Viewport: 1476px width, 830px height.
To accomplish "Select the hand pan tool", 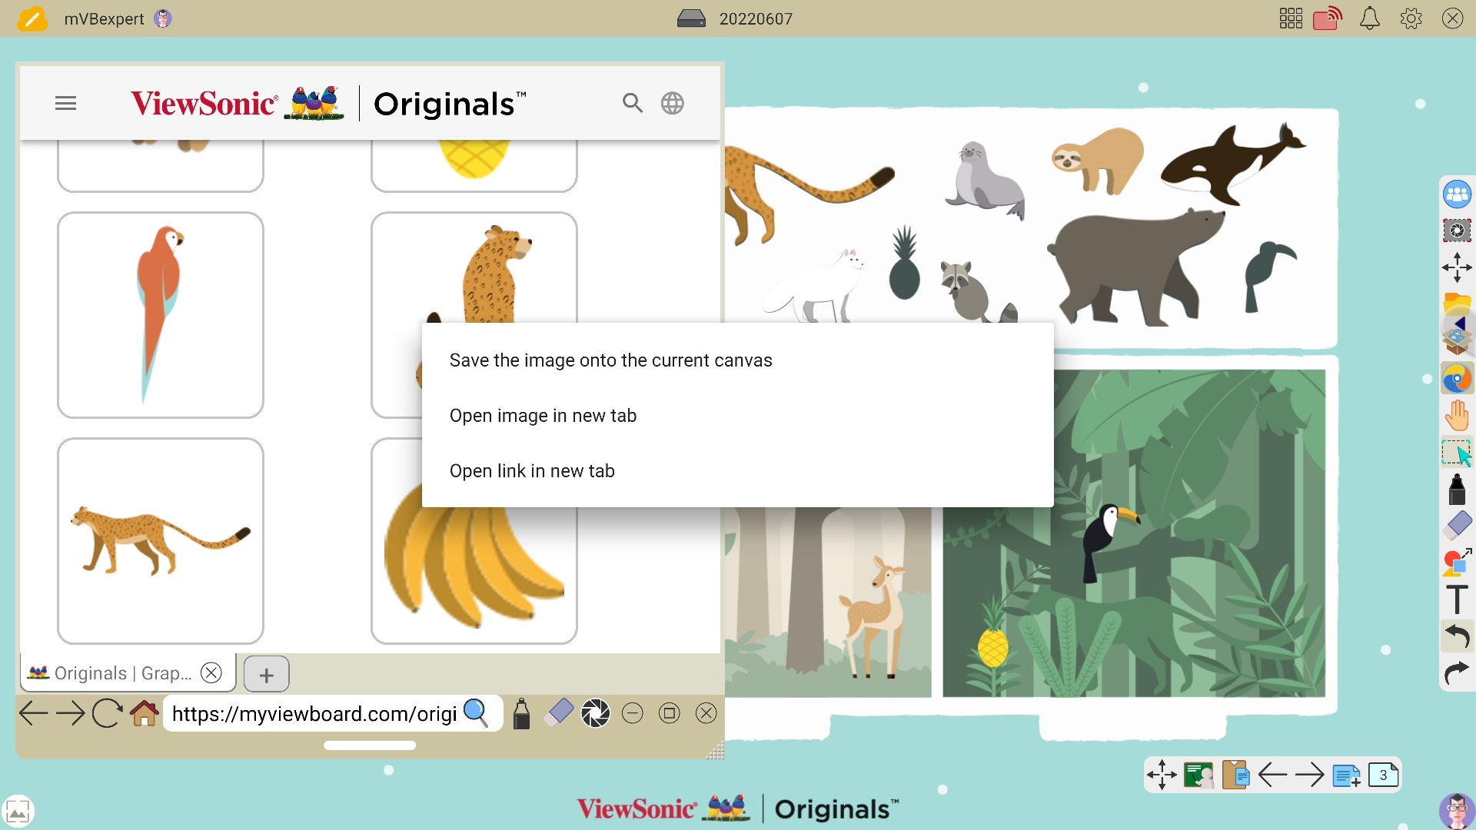I will pos(1457,416).
